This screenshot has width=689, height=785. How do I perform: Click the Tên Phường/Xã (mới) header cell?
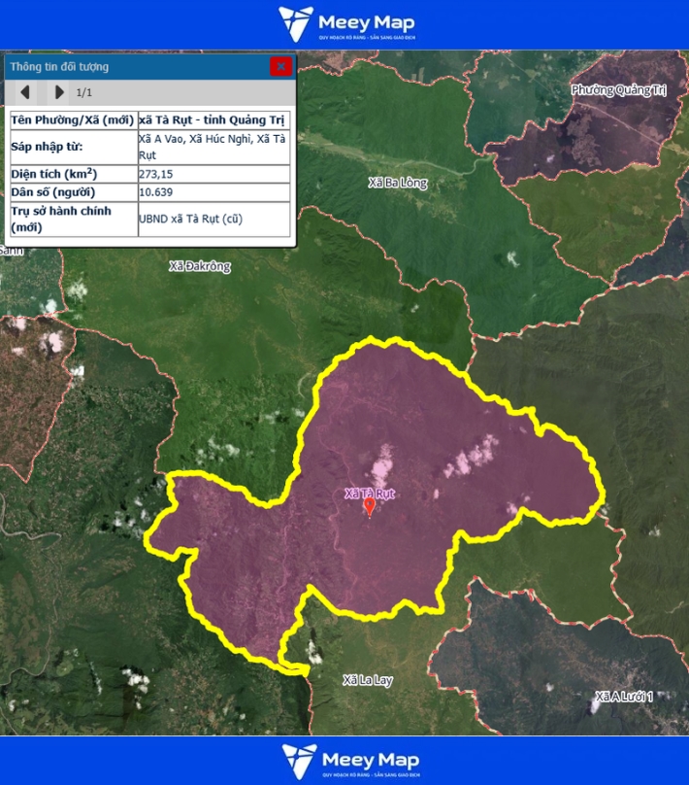(x=72, y=119)
